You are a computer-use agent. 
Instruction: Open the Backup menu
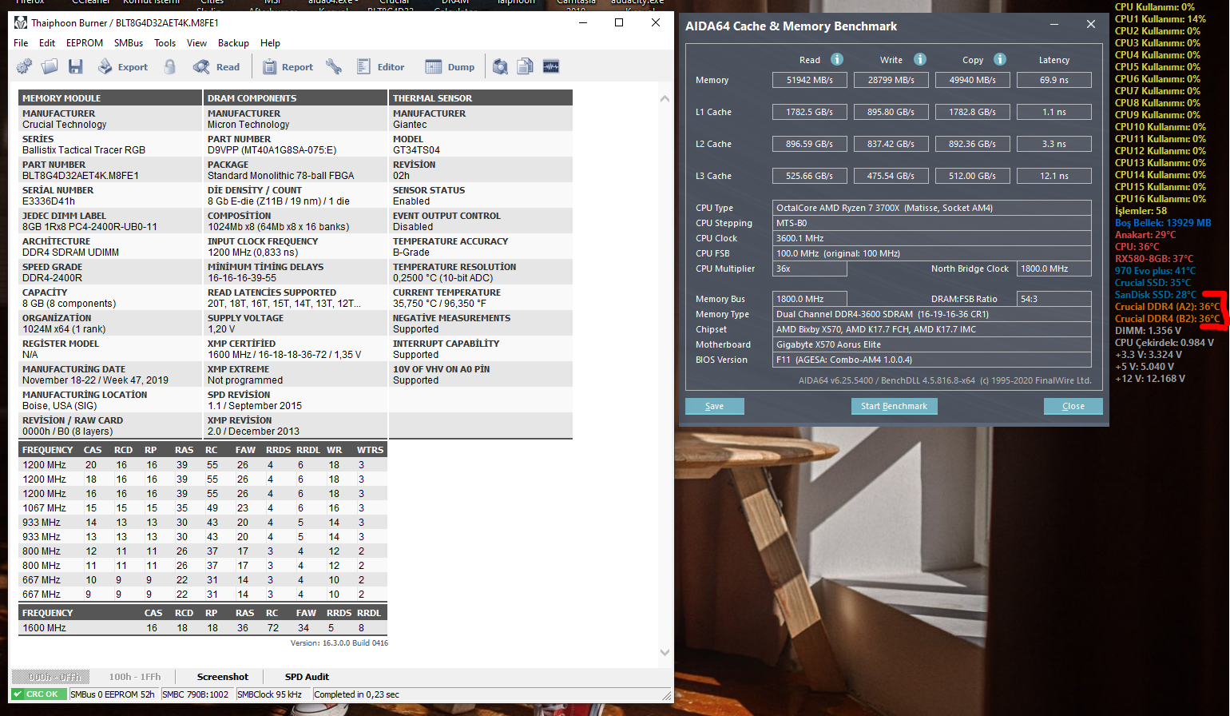click(233, 43)
